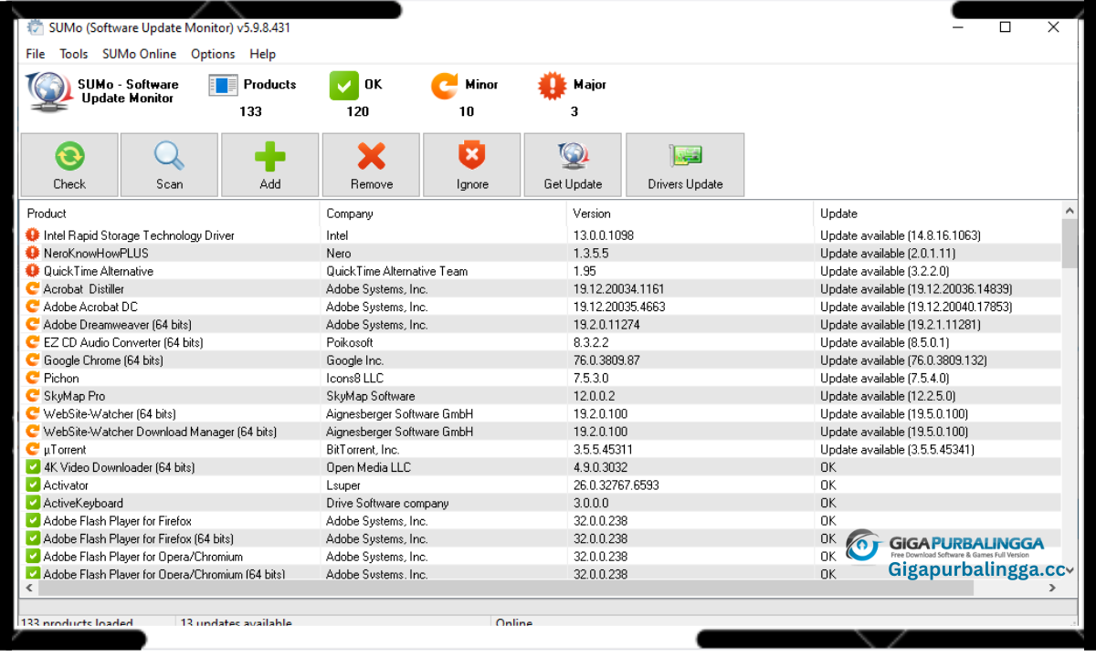
Task: Click the vertical scrollbar thumb
Action: coord(1069,244)
